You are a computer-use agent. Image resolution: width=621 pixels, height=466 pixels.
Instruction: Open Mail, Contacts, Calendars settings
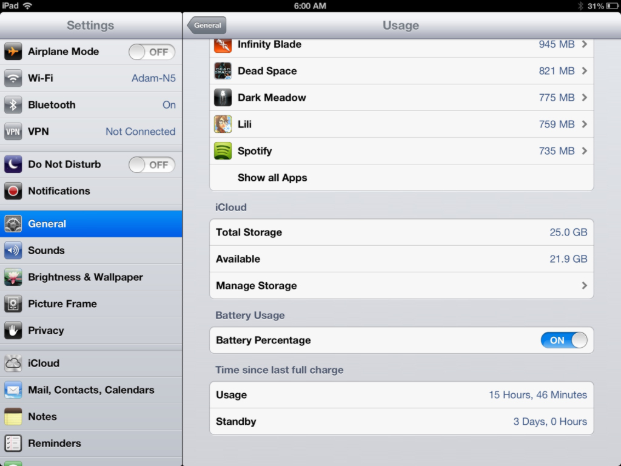click(x=91, y=390)
